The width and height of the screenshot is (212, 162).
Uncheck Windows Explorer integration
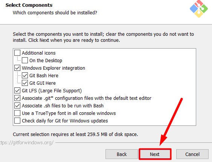(17, 68)
